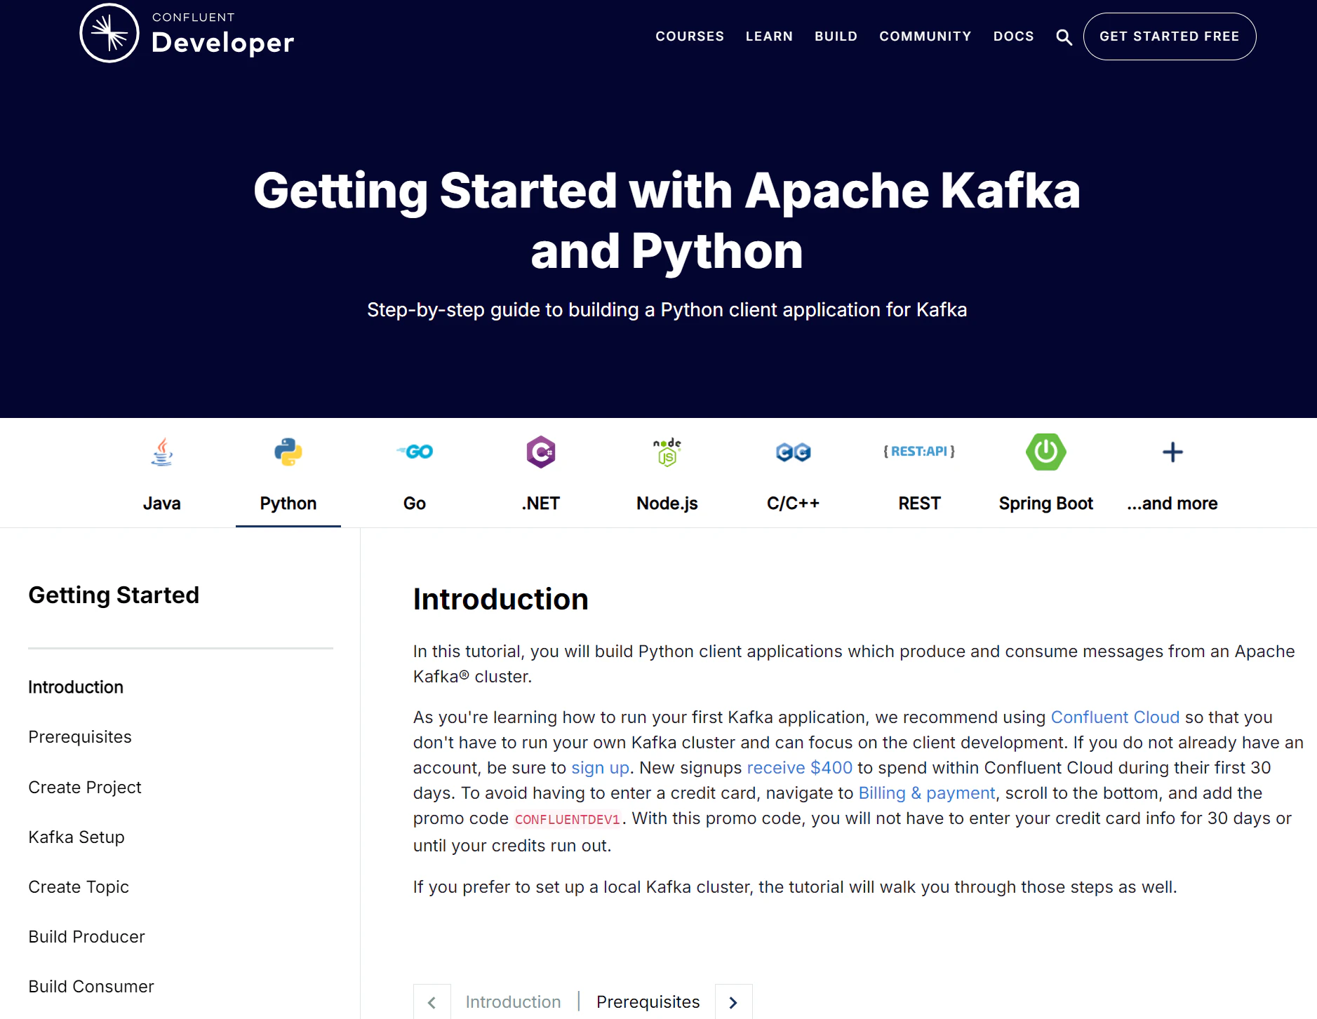Viewport: 1317px width, 1019px height.
Task: Go to Create Project section
Action: click(x=85, y=788)
